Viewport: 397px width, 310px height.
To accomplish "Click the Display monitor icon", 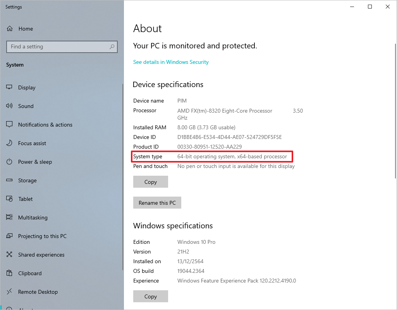I will point(9,87).
